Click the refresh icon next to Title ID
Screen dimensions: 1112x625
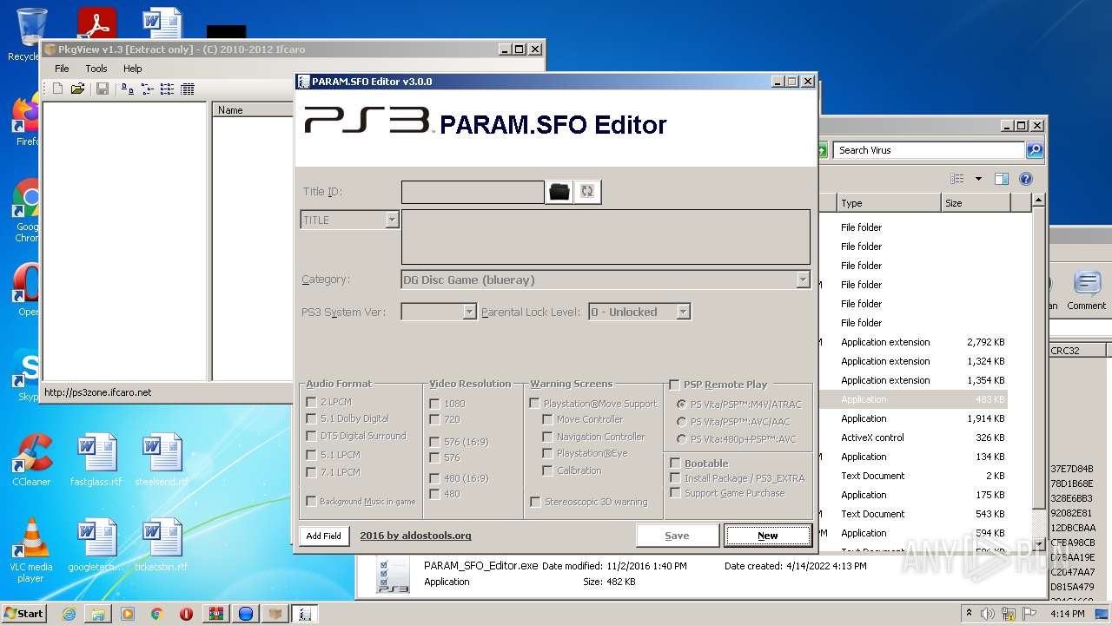587,192
